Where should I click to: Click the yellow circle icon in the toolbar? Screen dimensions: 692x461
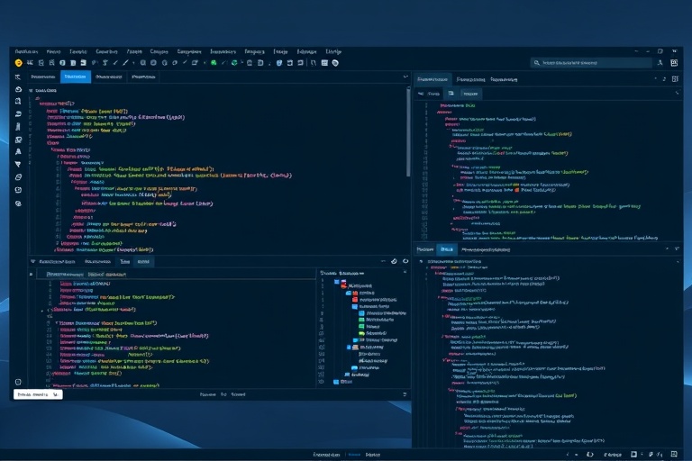(18, 63)
